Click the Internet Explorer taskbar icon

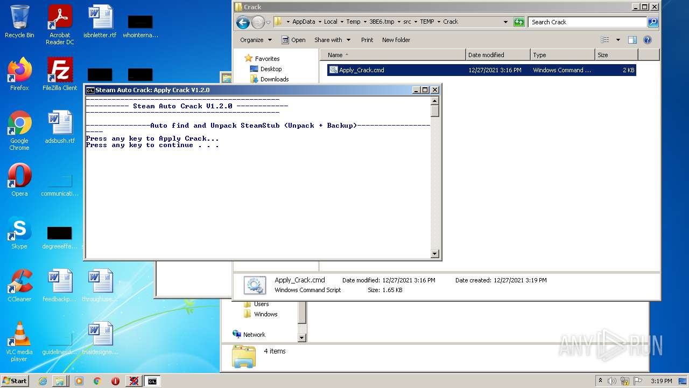43,381
